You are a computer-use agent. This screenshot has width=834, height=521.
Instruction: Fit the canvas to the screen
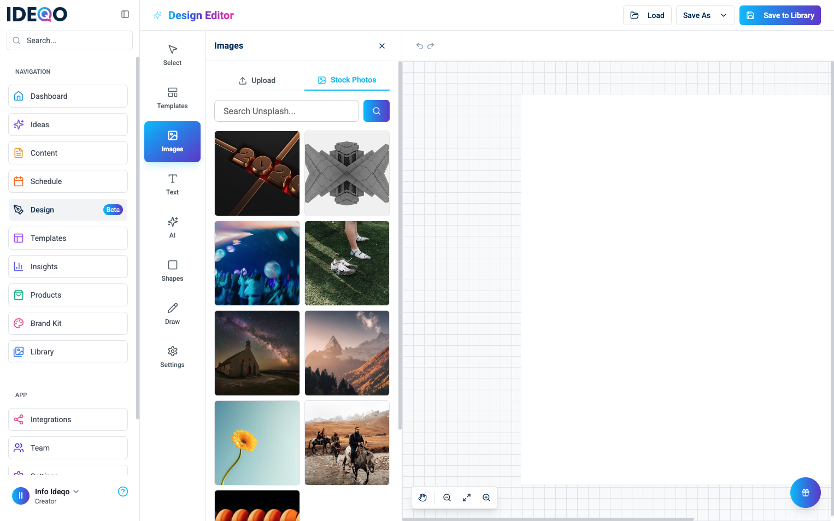466,498
